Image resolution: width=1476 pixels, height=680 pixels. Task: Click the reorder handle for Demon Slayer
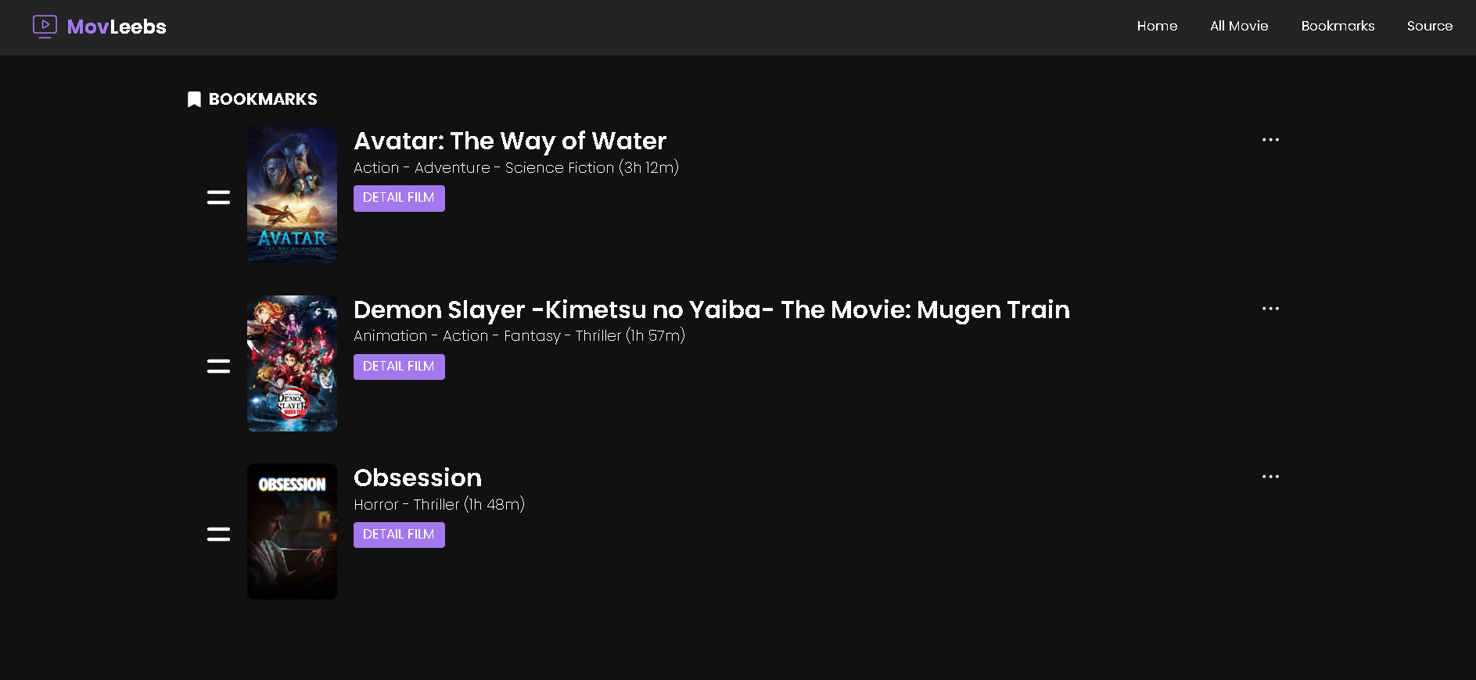tap(218, 366)
